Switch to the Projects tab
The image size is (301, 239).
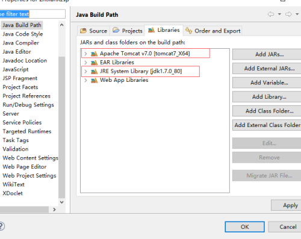[127, 31]
